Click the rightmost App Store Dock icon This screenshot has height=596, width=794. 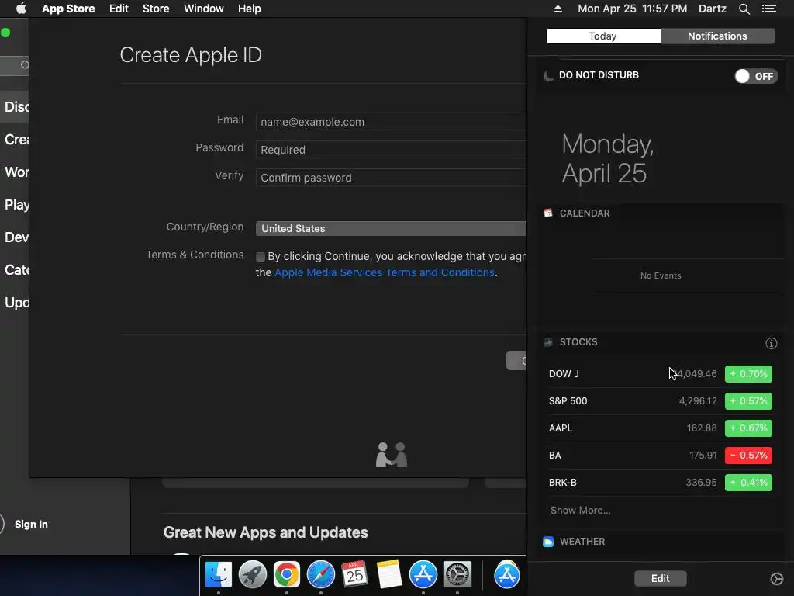[x=507, y=575]
